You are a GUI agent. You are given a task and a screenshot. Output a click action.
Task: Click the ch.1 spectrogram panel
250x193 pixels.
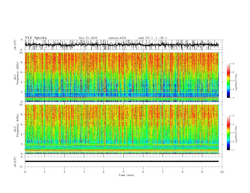click(122, 77)
